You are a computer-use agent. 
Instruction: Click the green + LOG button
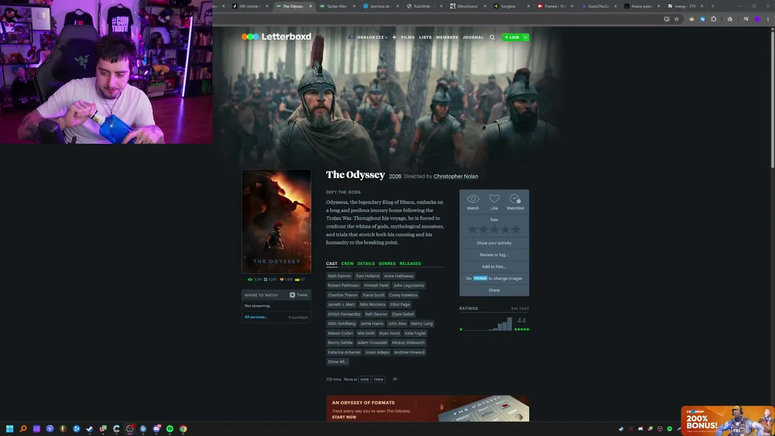tap(512, 38)
